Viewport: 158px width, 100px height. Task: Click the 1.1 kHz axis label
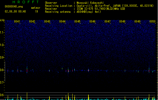(2, 32)
